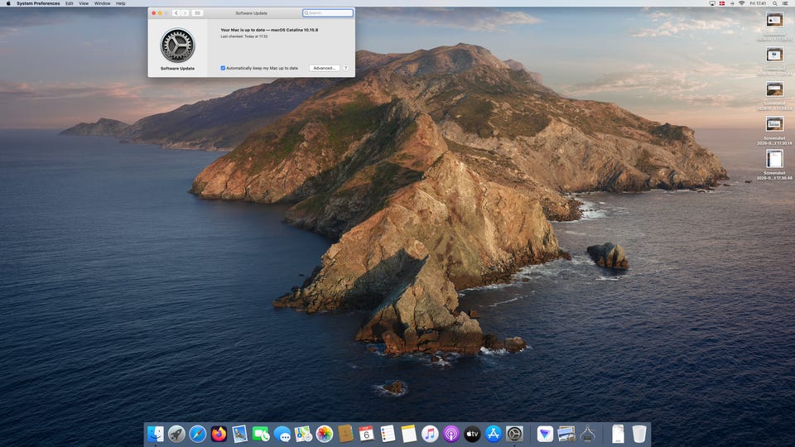Image resolution: width=795 pixels, height=447 pixels.
Task: Click the System Preferences search field
Action: (x=329, y=13)
